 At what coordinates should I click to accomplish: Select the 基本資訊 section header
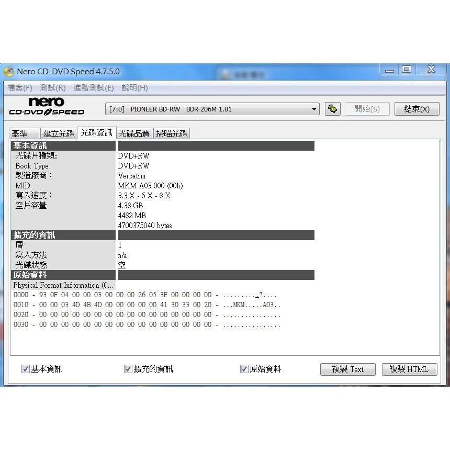click(x=63, y=146)
